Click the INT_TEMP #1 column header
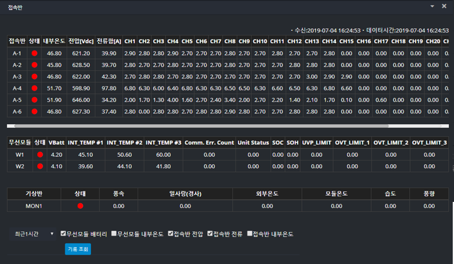 (x=85, y=142)
